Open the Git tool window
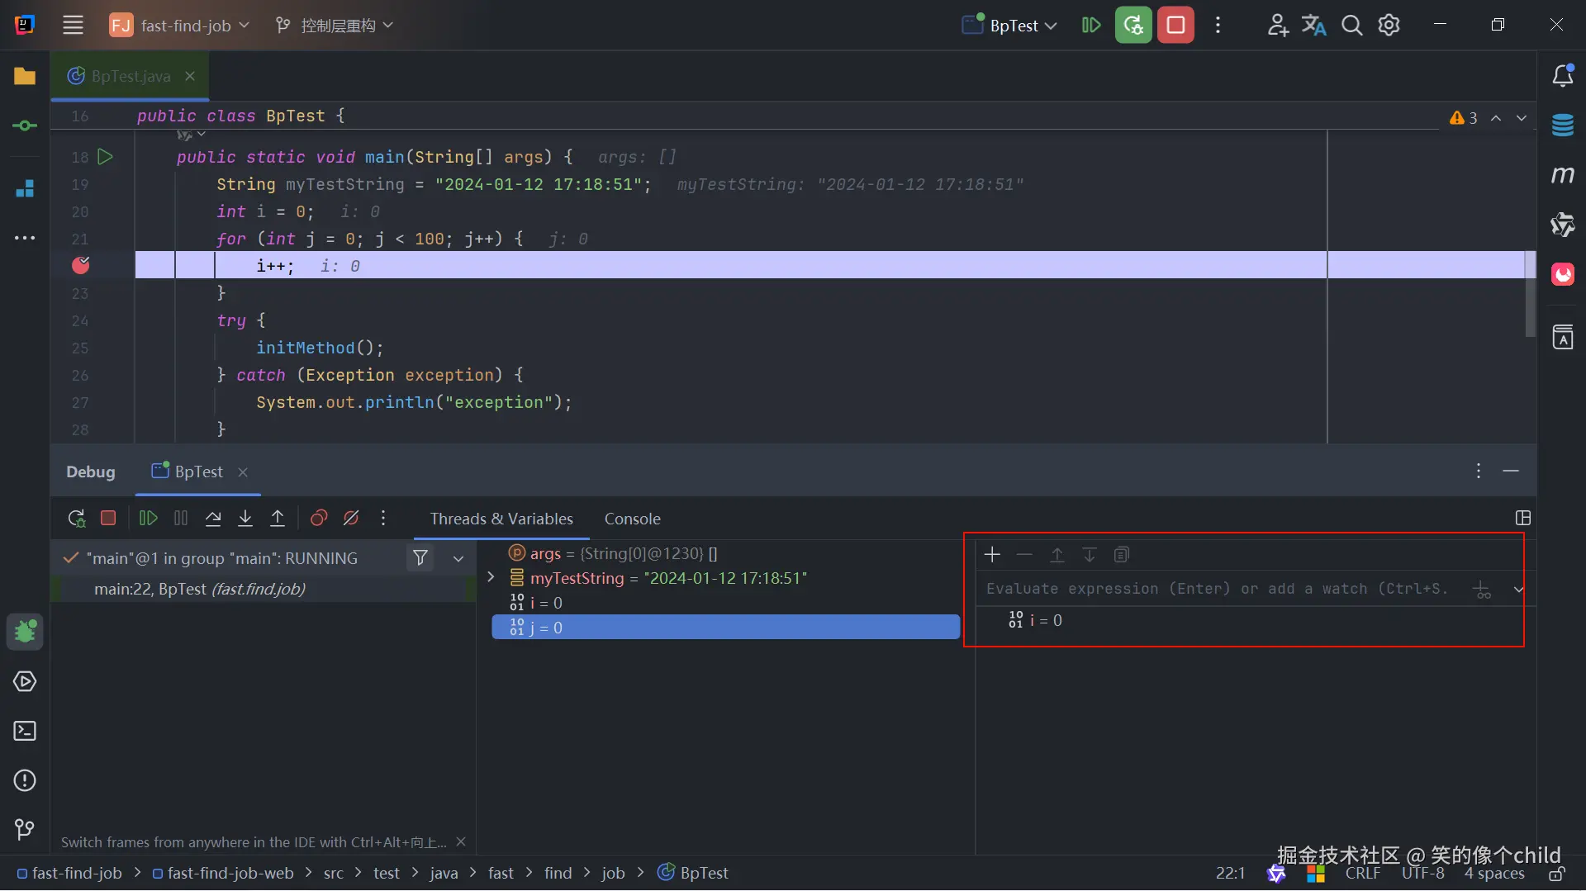This screenshot has height=891, width=1586. click(x=25, y=829)
